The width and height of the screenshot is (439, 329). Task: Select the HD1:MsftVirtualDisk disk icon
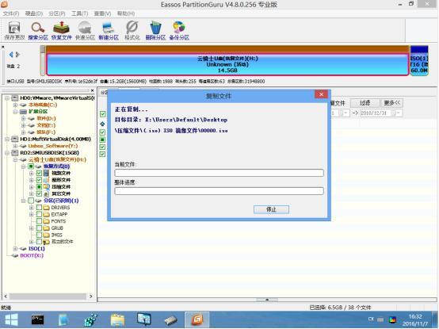point(15,140)
